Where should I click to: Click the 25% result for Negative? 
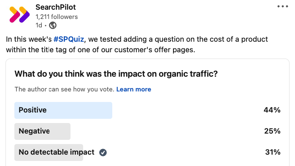click(x=272, y=131)
